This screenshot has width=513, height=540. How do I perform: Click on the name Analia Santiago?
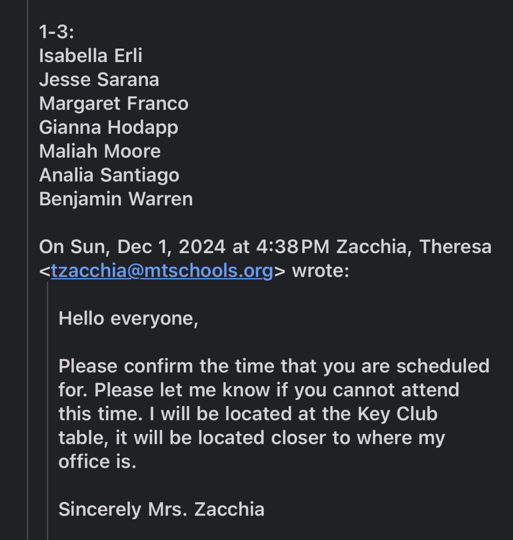point(109,175)
